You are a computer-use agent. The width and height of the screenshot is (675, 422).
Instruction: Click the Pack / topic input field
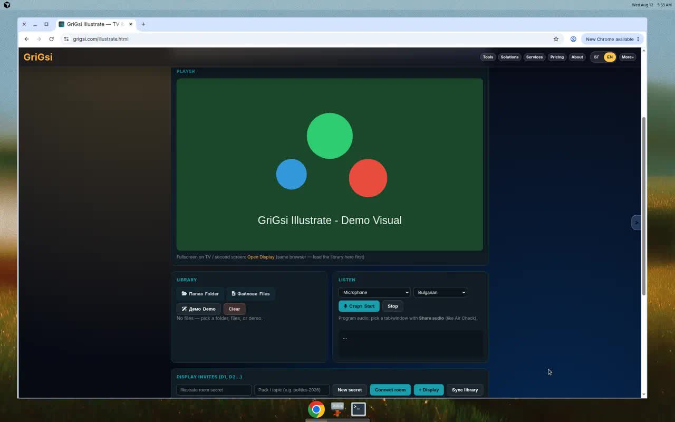[x=292, y=390]
